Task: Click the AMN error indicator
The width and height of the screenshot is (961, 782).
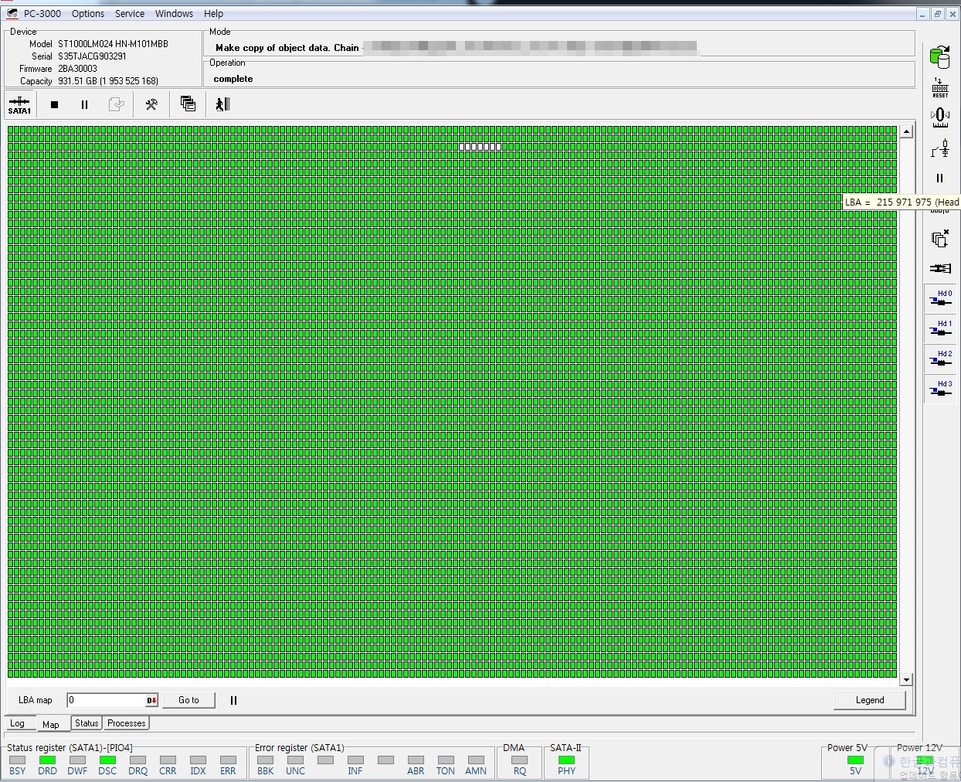Action: click(x=476, y=760)
